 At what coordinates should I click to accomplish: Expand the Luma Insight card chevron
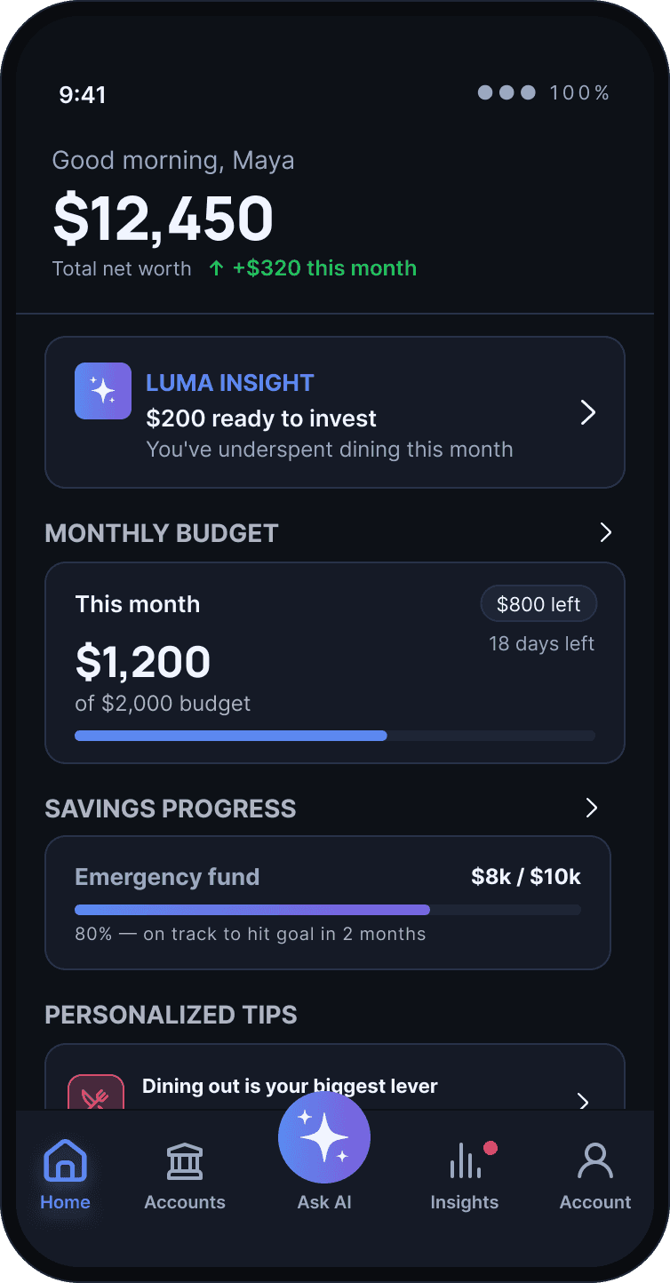click(588, 412)
